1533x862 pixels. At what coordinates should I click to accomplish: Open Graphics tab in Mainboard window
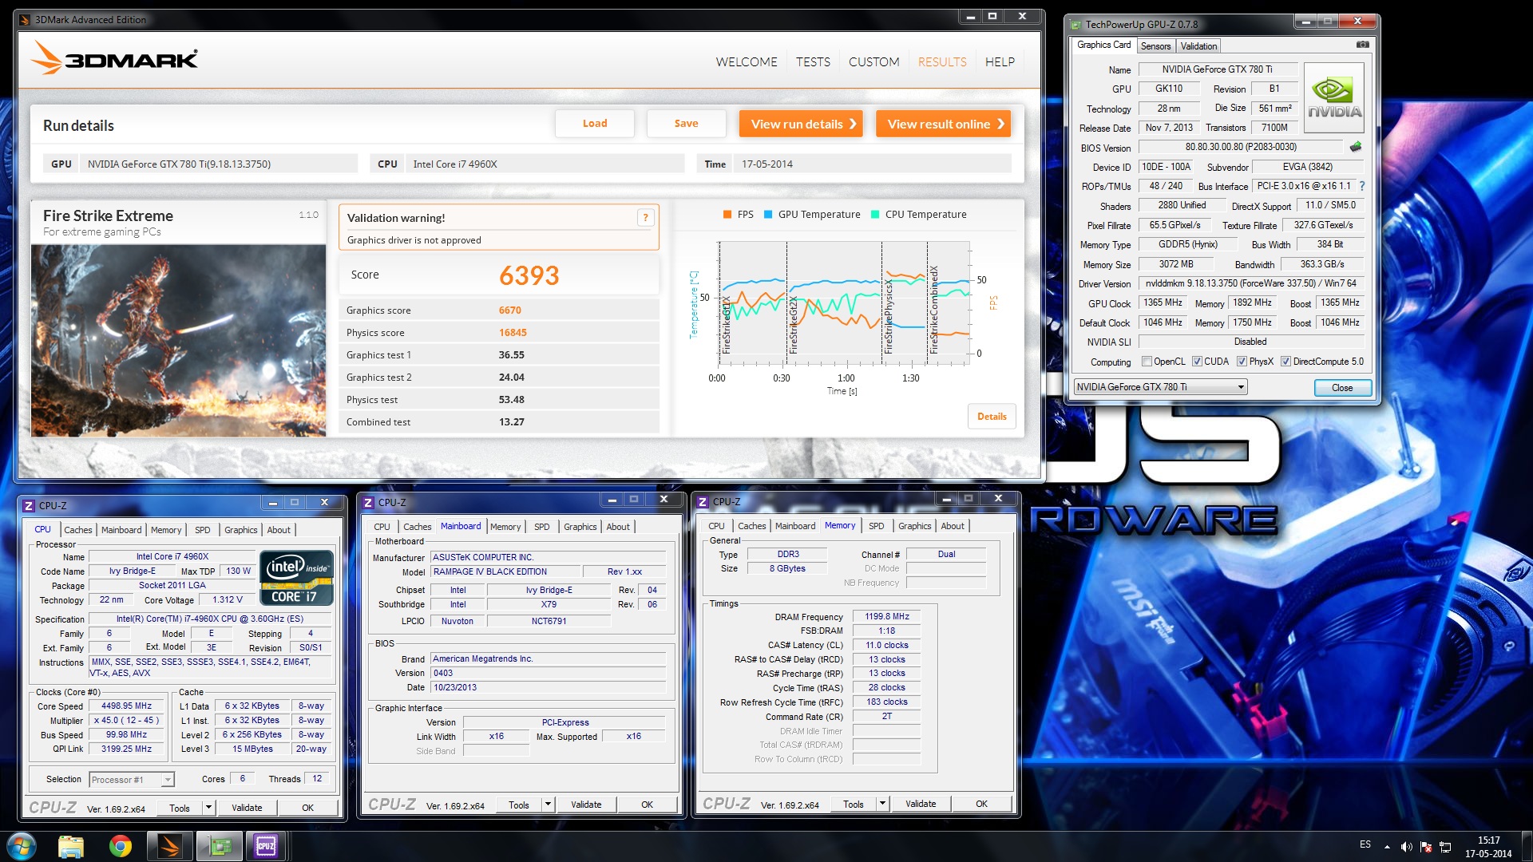[580, 527]
